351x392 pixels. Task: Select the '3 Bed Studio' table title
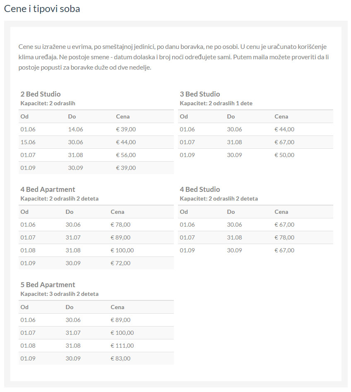pyautogui.click(x=200, y=94)
